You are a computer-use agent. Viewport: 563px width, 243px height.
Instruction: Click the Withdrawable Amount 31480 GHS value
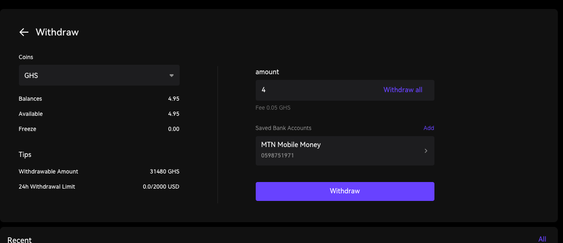165,172
